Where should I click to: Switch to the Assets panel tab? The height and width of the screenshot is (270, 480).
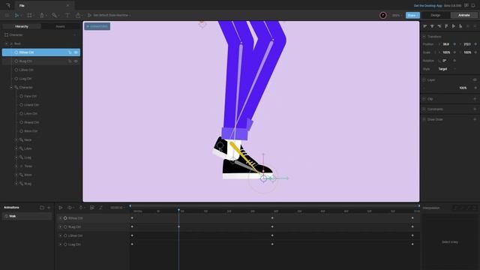pos(60,27)
